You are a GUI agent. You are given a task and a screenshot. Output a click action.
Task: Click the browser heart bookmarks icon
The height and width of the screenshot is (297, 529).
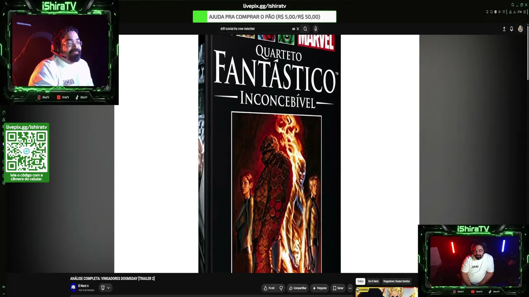504,12
